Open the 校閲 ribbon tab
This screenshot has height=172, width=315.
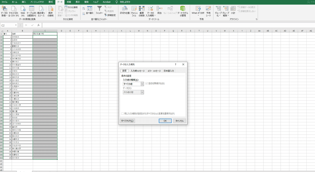click(69, 2)
